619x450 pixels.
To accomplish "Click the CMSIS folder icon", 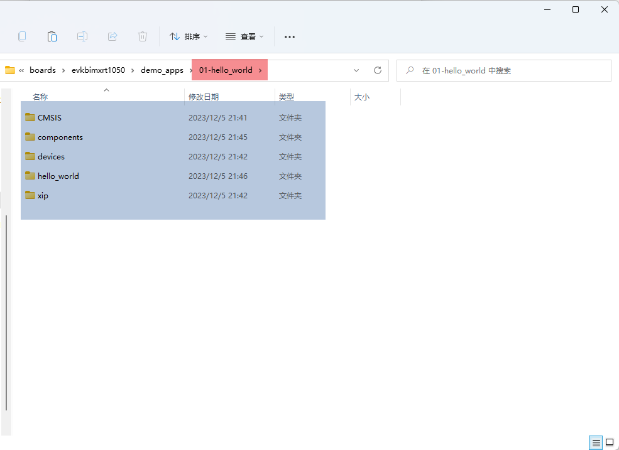I will click(30, 117).
